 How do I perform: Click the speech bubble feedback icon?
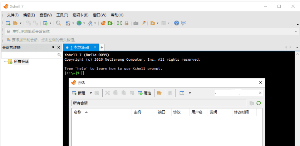(184, 23)
